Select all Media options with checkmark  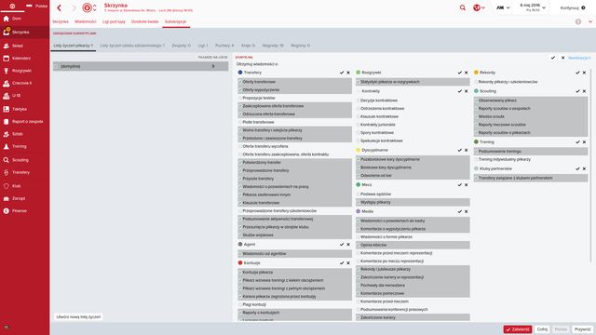coord(460,211)
